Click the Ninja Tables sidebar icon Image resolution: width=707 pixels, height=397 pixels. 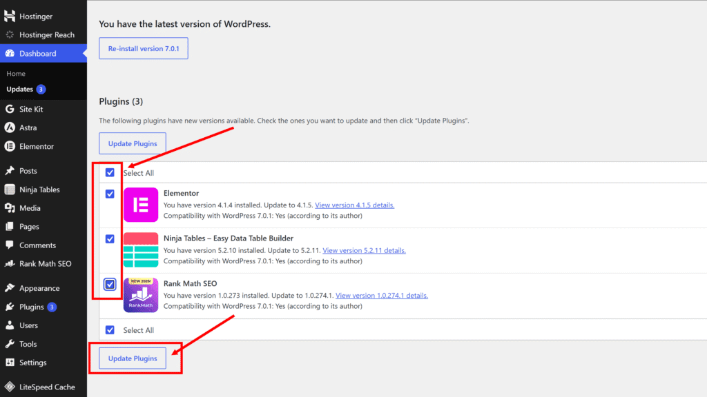(10, 190)
